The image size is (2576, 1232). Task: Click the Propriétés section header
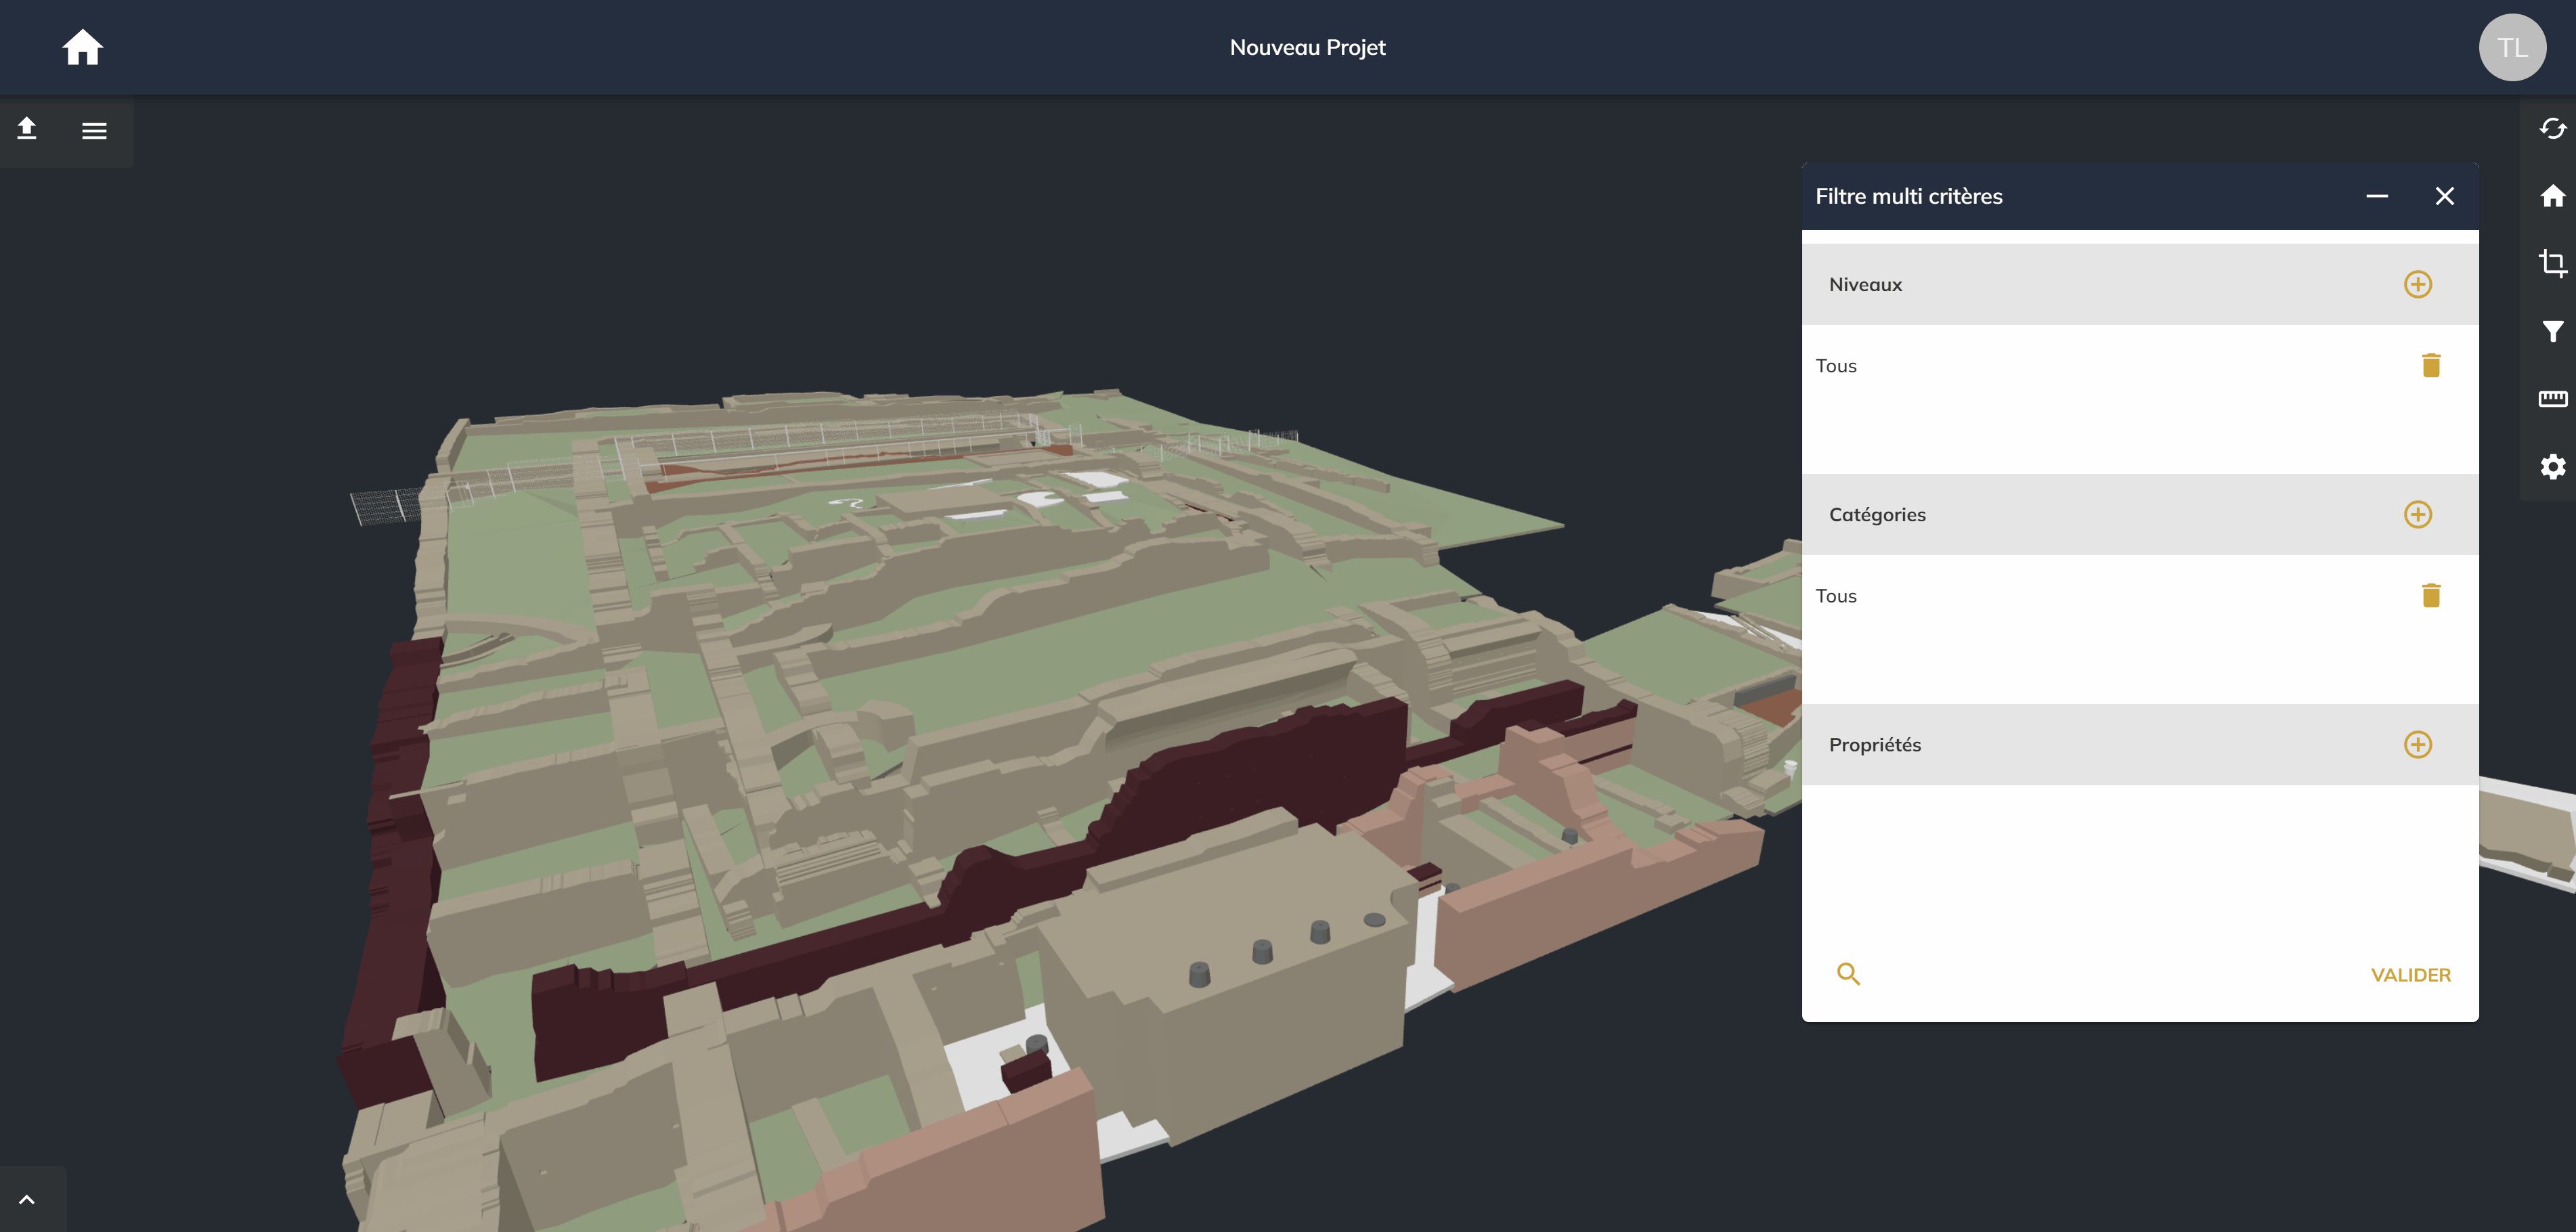tap(2139, 744)
